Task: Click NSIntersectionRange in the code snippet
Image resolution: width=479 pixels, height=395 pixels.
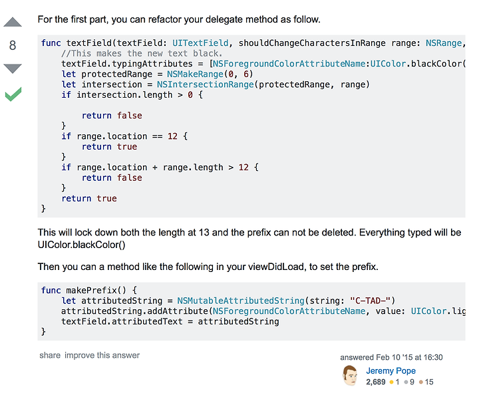Action: click(206, 84)
